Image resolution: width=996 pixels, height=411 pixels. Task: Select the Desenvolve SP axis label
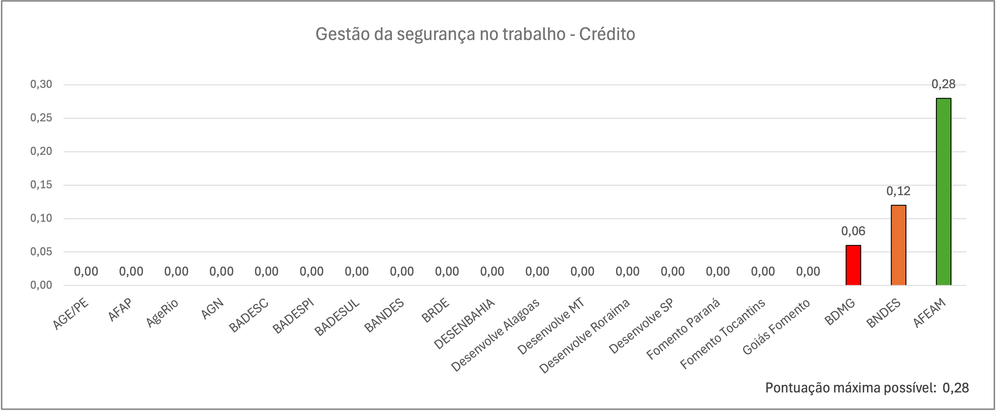click(641, 326)
